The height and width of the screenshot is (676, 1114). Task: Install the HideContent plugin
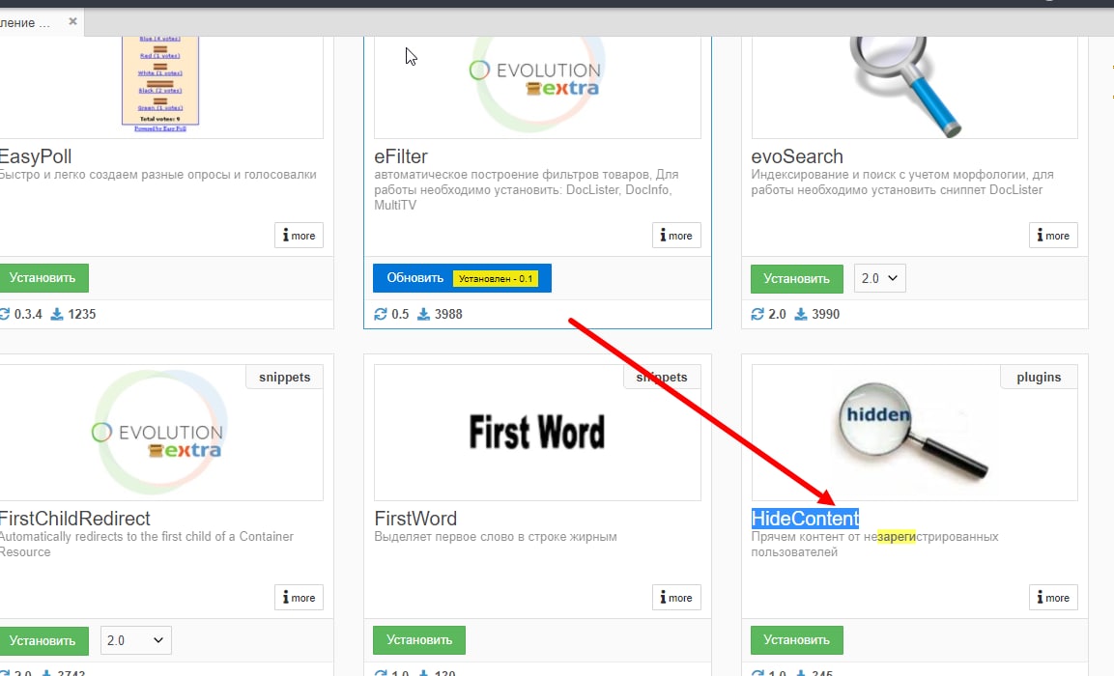796,639
